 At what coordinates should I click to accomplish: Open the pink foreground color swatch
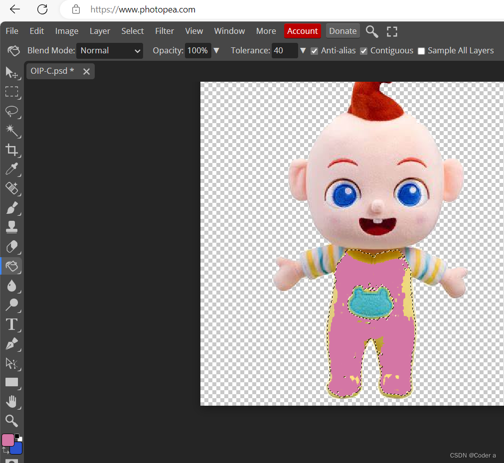coord(7,440)
